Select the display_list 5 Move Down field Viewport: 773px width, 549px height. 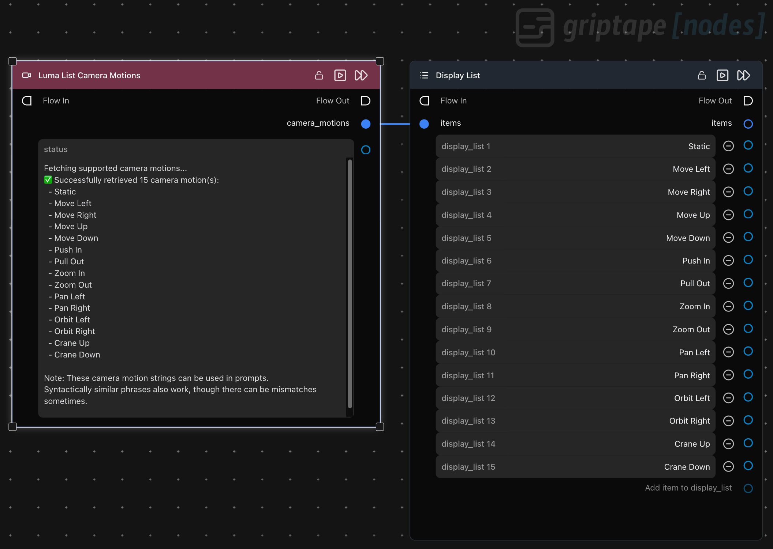coord(575,238)
